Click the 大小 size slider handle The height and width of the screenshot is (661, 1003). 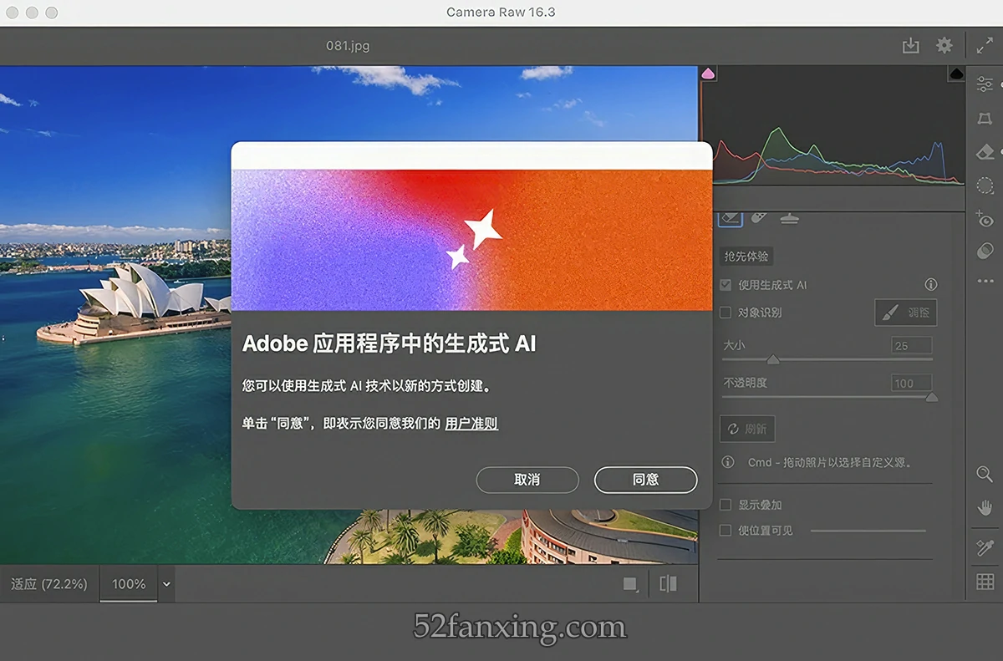pos(773,359)
